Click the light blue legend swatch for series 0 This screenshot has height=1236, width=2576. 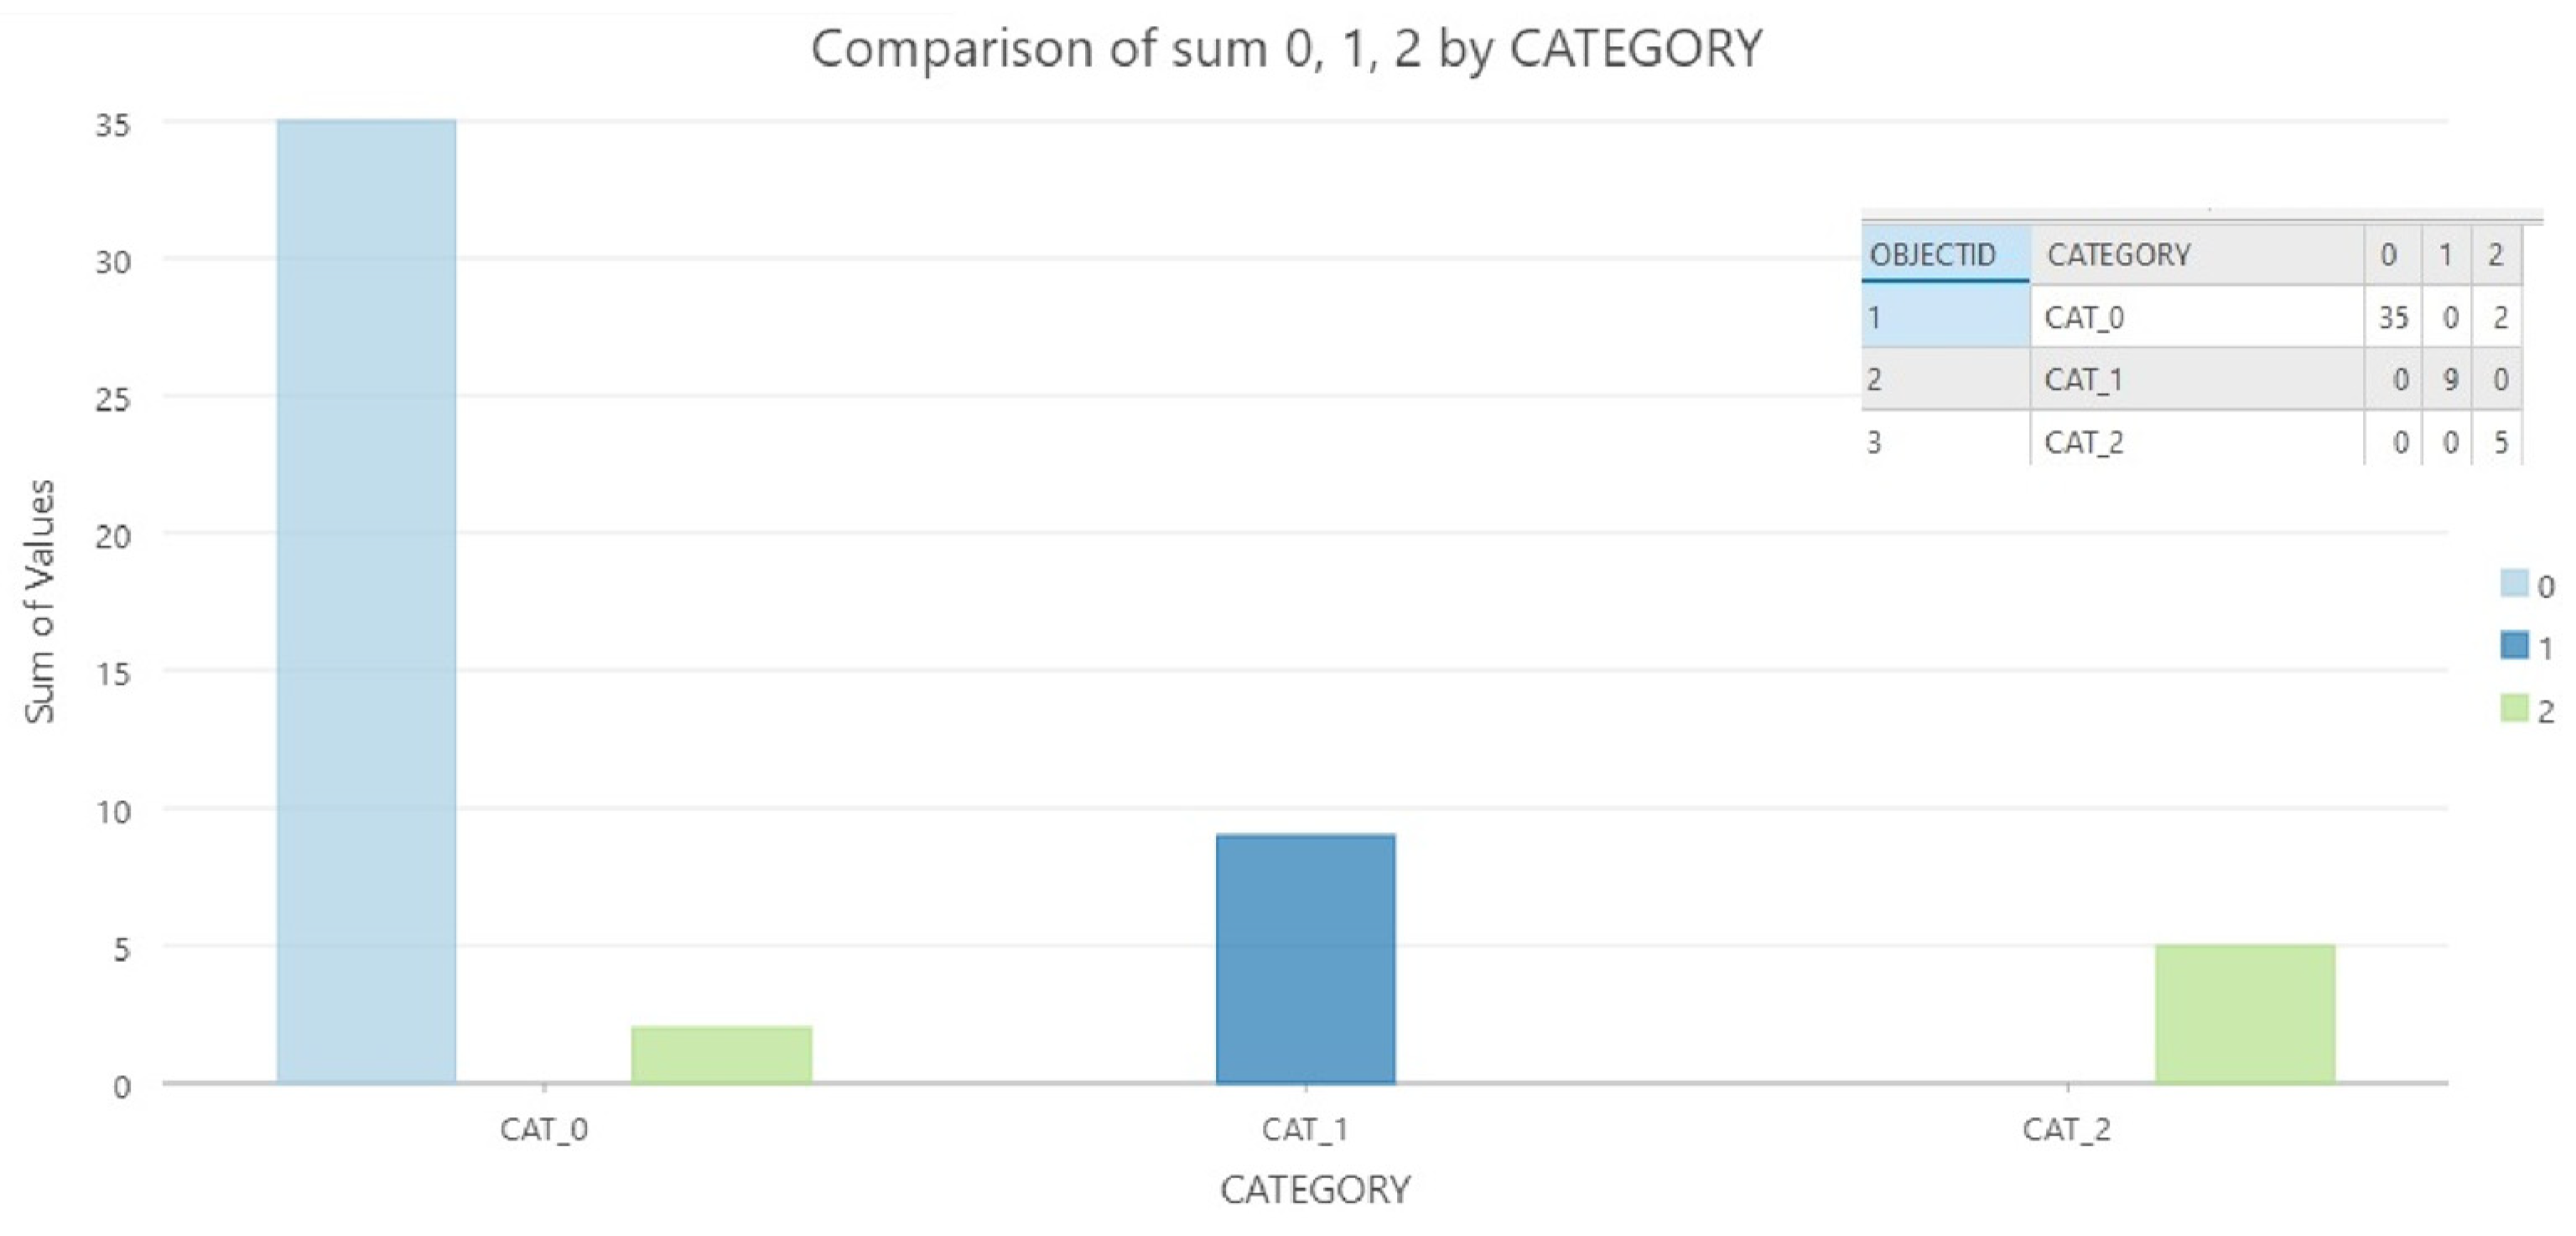[x=2514, y=583]
